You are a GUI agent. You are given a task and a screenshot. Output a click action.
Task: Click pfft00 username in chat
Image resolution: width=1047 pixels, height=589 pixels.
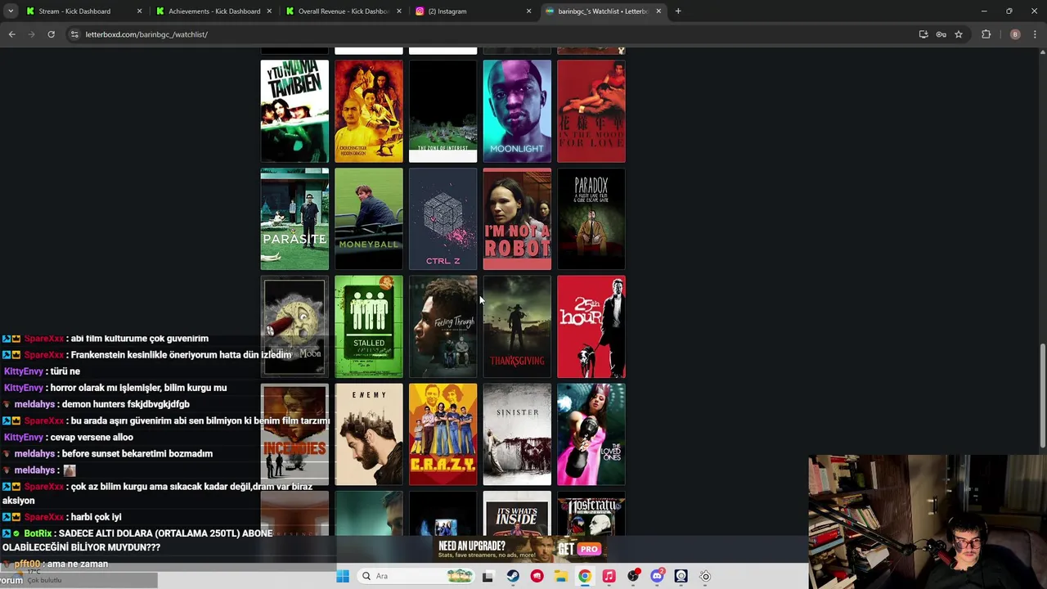(27, 564)
